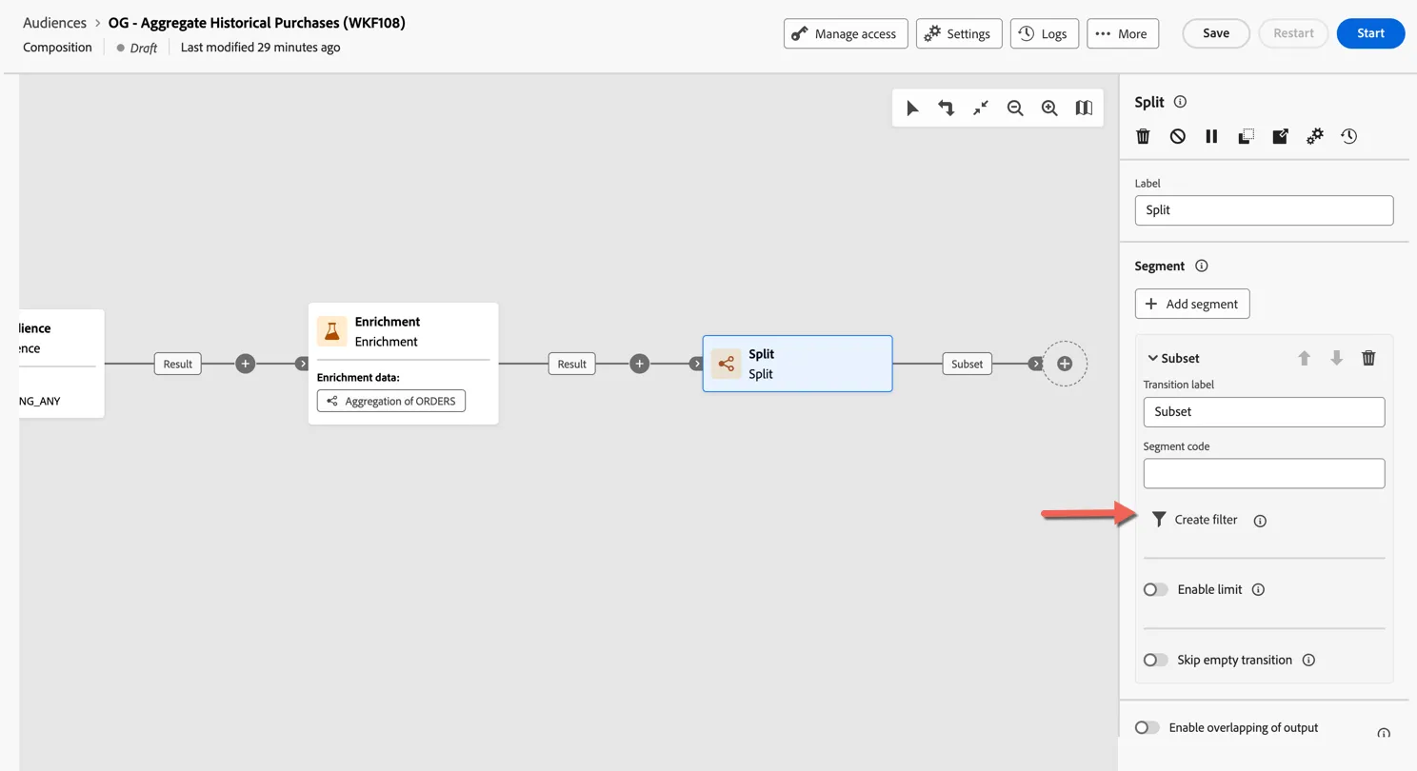Image resolution: width=1417 pixels, height=771 pixels.
Task: Move the Subset segment up
Action: (x=1305, y=358)
